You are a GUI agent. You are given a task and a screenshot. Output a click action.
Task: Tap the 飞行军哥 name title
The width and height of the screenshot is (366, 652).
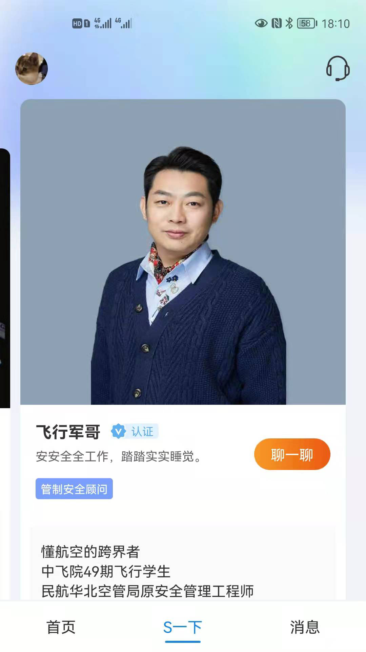point(68,432)
